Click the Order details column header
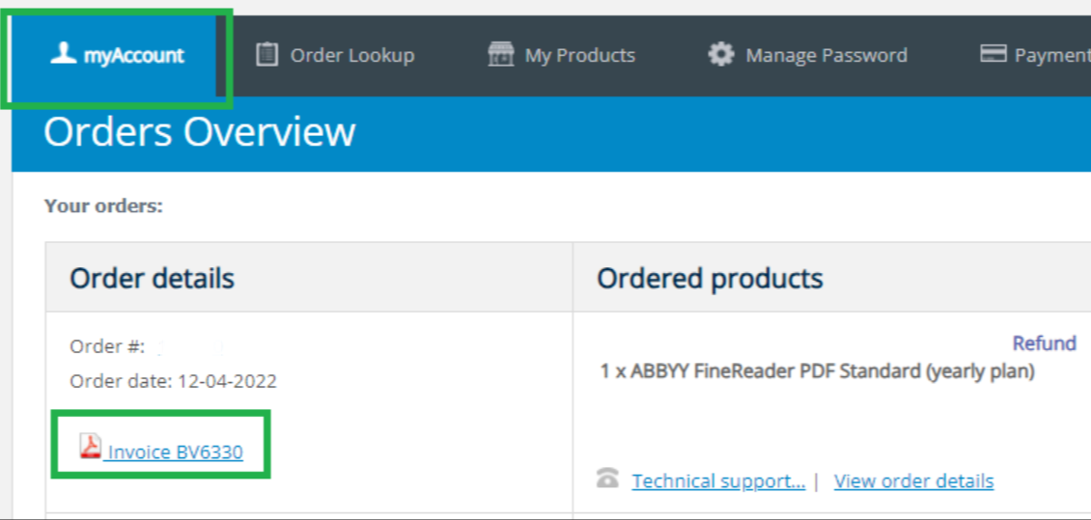The width and height of the screenshot is (1091, 520). [152, 279]
